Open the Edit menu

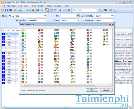click(20, 6)
